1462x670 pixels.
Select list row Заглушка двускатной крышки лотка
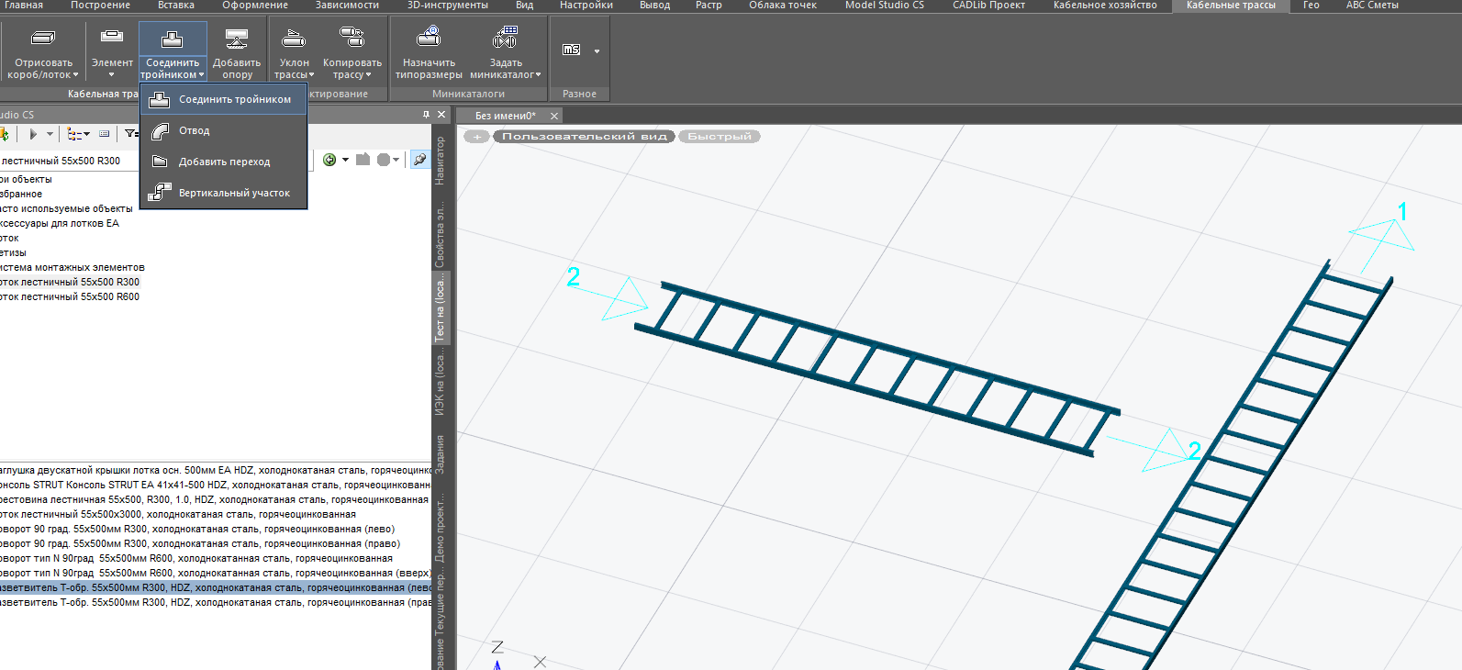click(216, 470)
